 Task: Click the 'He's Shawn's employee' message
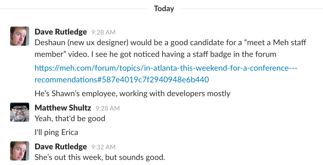pyautogui.click(x=132, y=93)
